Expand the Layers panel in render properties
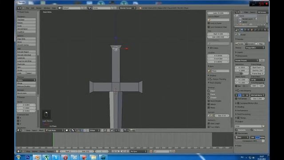The width and height of the screenshot is (284, 160). tap(240, 52)
